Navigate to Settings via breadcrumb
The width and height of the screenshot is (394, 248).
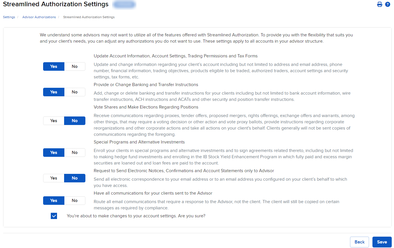(x=9, y=17)
